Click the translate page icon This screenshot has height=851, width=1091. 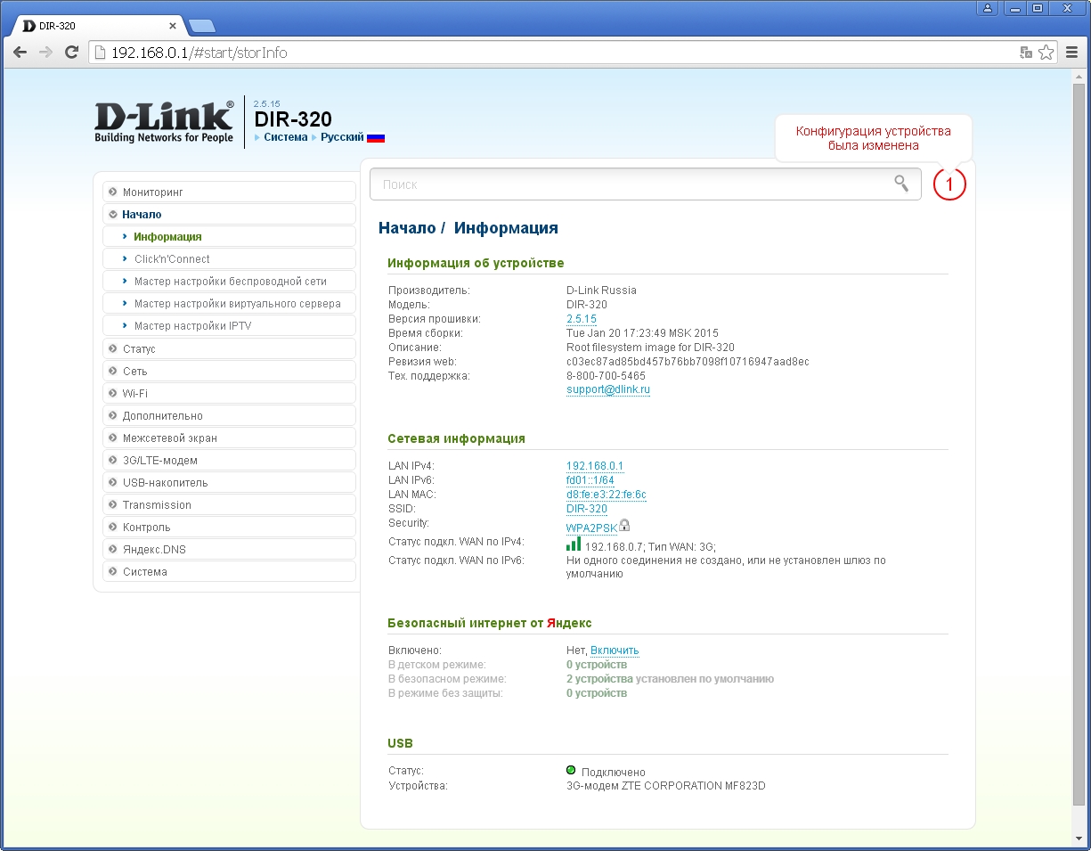(1026, 53)
